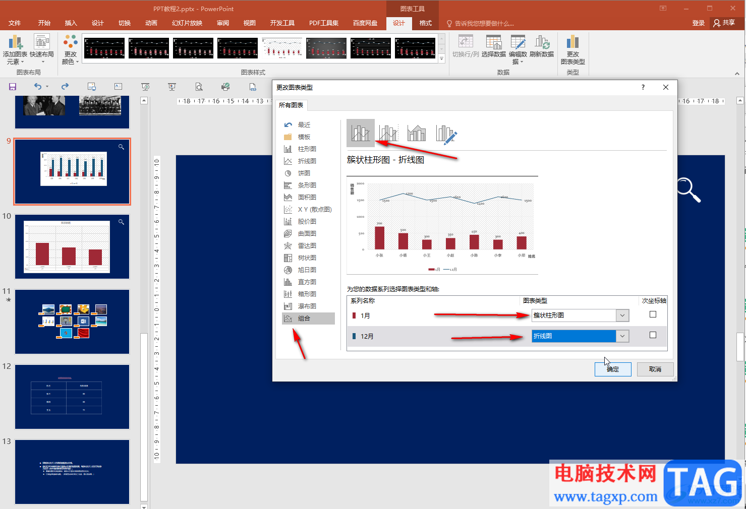Image resolution: width=746 pixels, height=509 pixels.
Task: Toggle secondary axis checkbox for 12月 series
Action: (653, 335)
